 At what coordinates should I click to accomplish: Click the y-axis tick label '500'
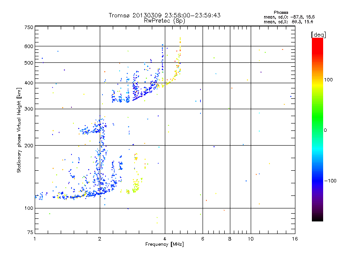pos(29,63)
